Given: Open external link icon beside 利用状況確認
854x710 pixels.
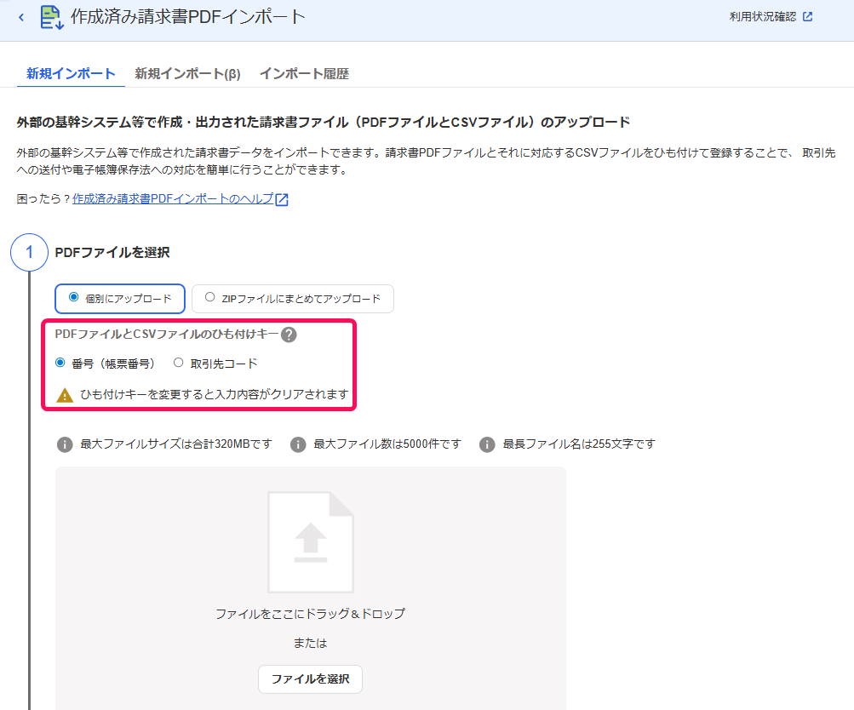Looking at the screenshot, I should pos(808,17).
